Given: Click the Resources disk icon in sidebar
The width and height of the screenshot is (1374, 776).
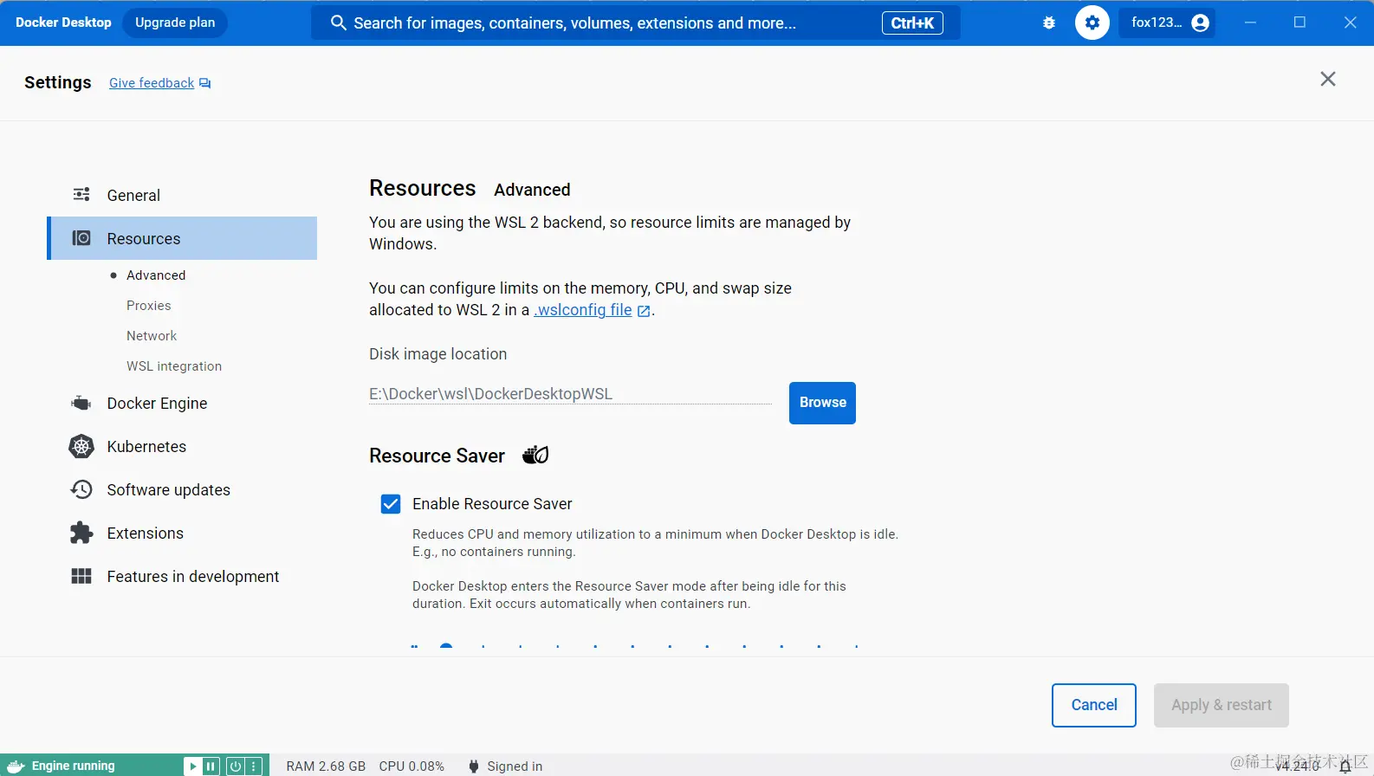Looking at the screenshot, I should (81, 238).
